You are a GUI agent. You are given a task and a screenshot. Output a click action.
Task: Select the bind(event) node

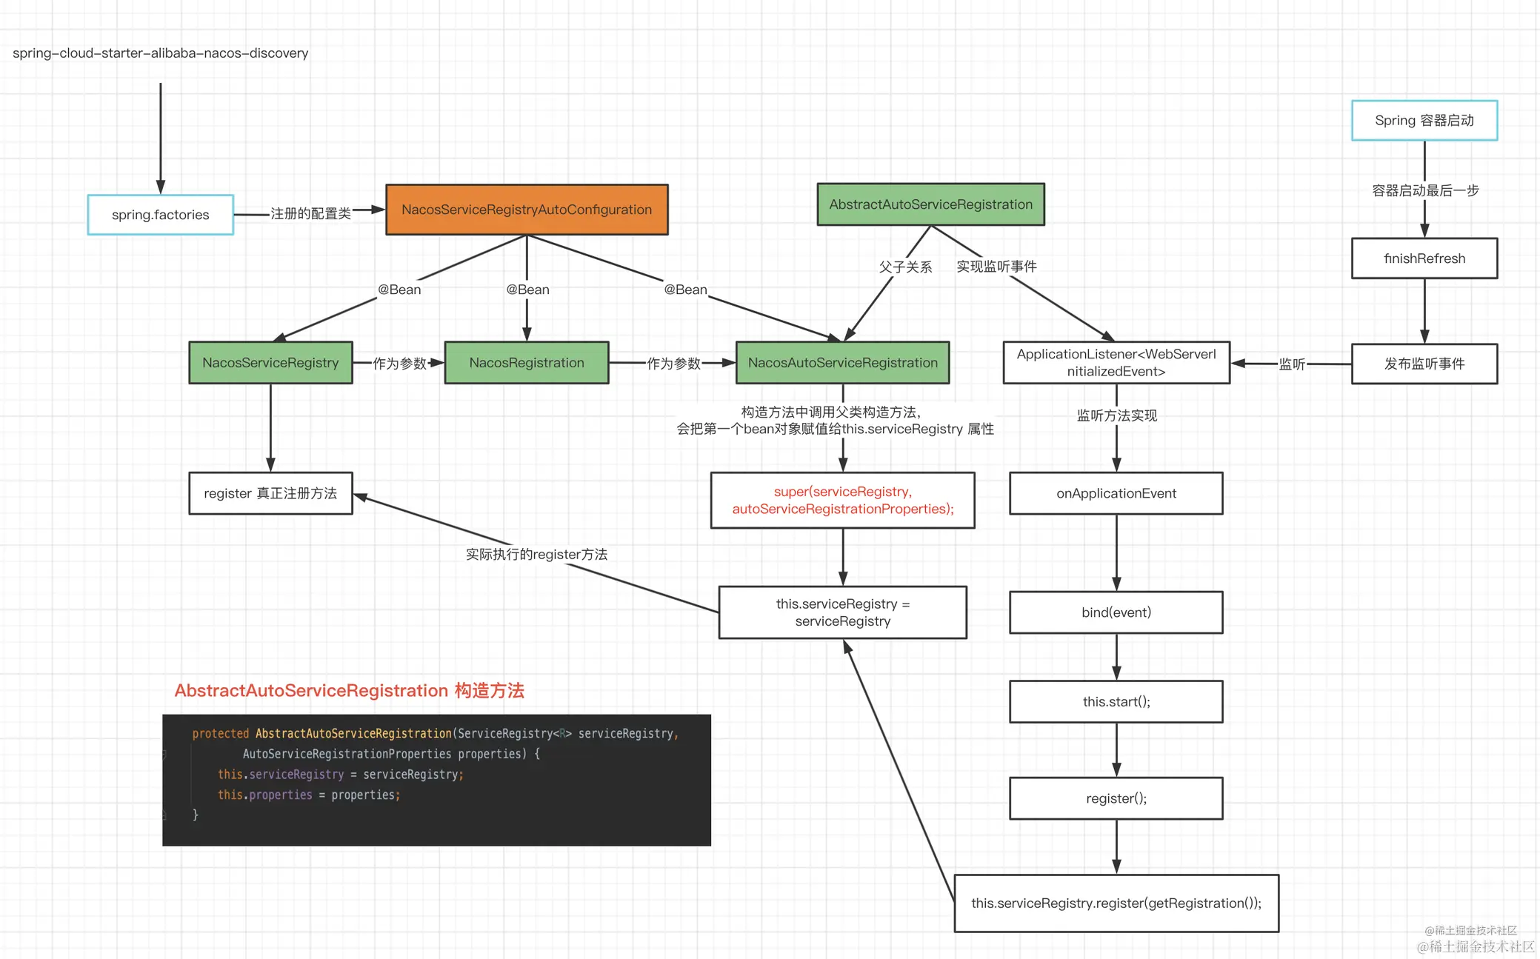1116,612
